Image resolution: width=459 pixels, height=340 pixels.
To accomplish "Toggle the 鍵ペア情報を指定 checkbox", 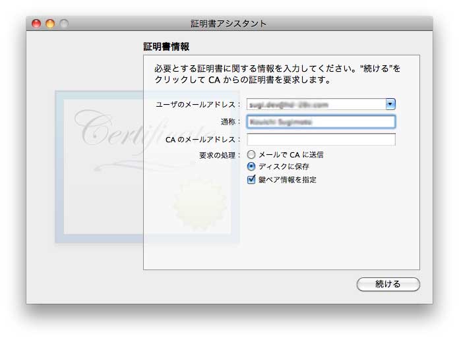I will (251, 179).
